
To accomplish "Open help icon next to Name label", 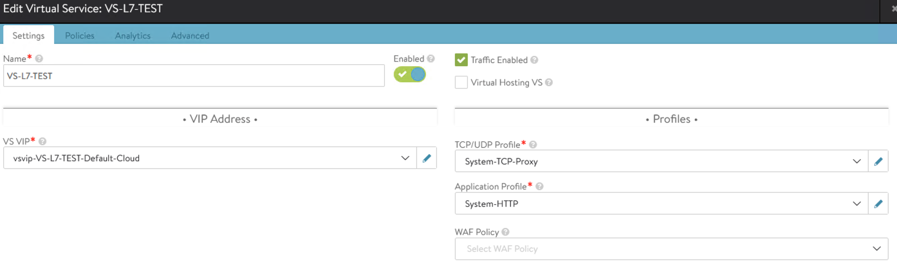I will (x=39, y=58).
